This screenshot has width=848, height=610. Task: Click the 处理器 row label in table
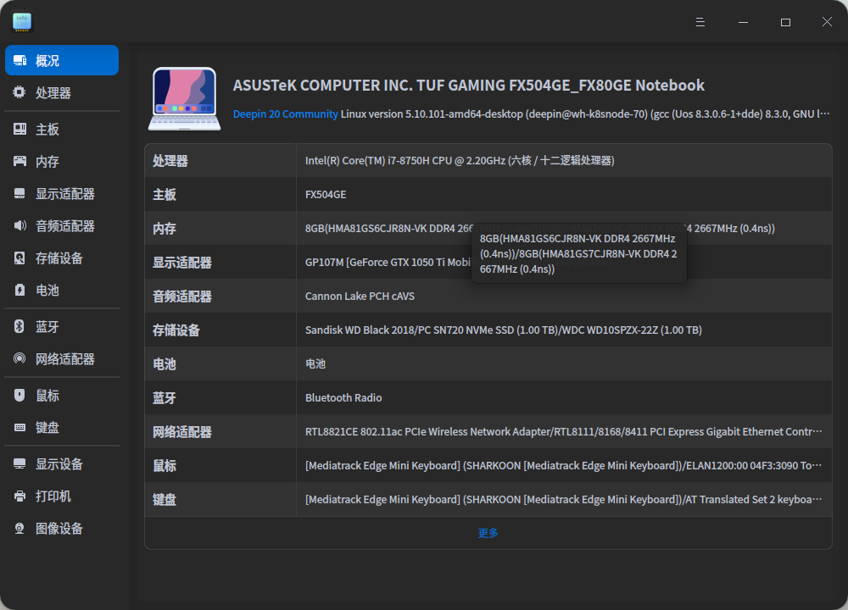(170, 161)
